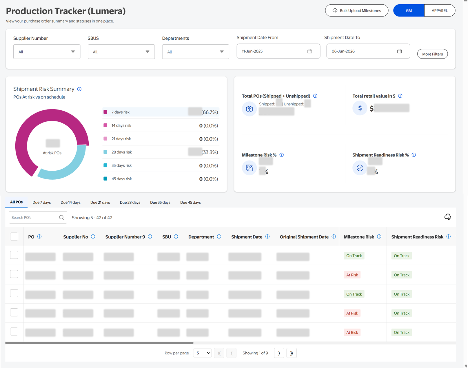Switch to the Due 7 days tab
The image size is (468, 368).
41,202
